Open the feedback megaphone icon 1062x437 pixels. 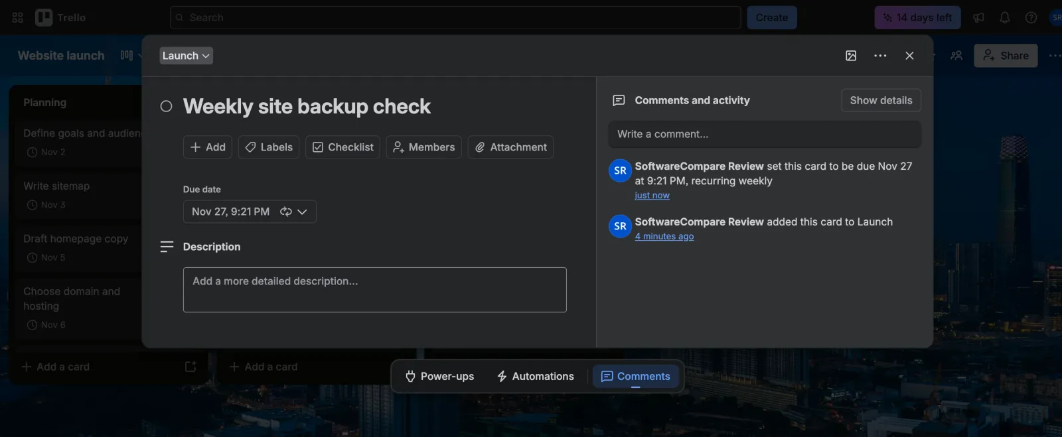(x=978, y=18)
